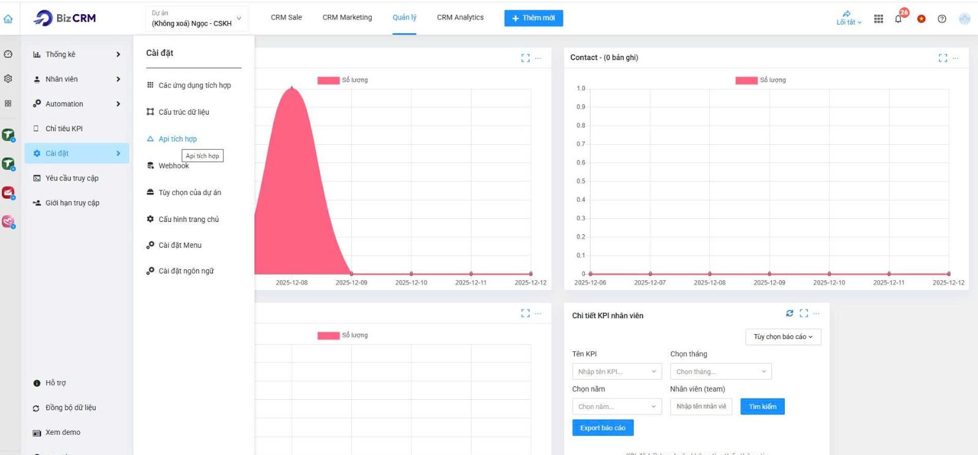Click the help question mark icon
This screenshot has height=455, width=978.
tap(942, 19)
